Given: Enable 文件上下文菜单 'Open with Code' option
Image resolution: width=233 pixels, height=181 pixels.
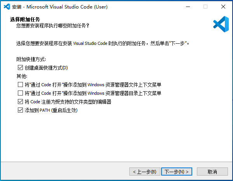Looking at the screenshot, I should 20,85.
